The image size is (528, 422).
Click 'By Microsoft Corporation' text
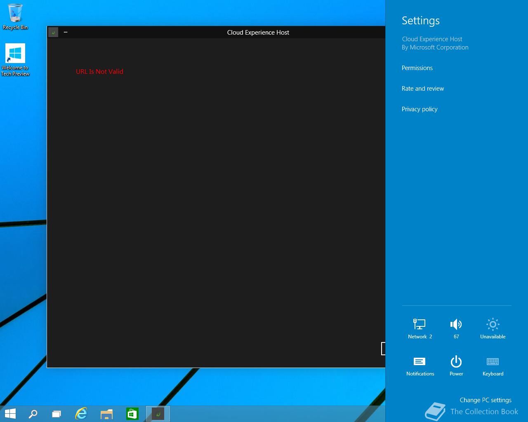tap(435, 47)
